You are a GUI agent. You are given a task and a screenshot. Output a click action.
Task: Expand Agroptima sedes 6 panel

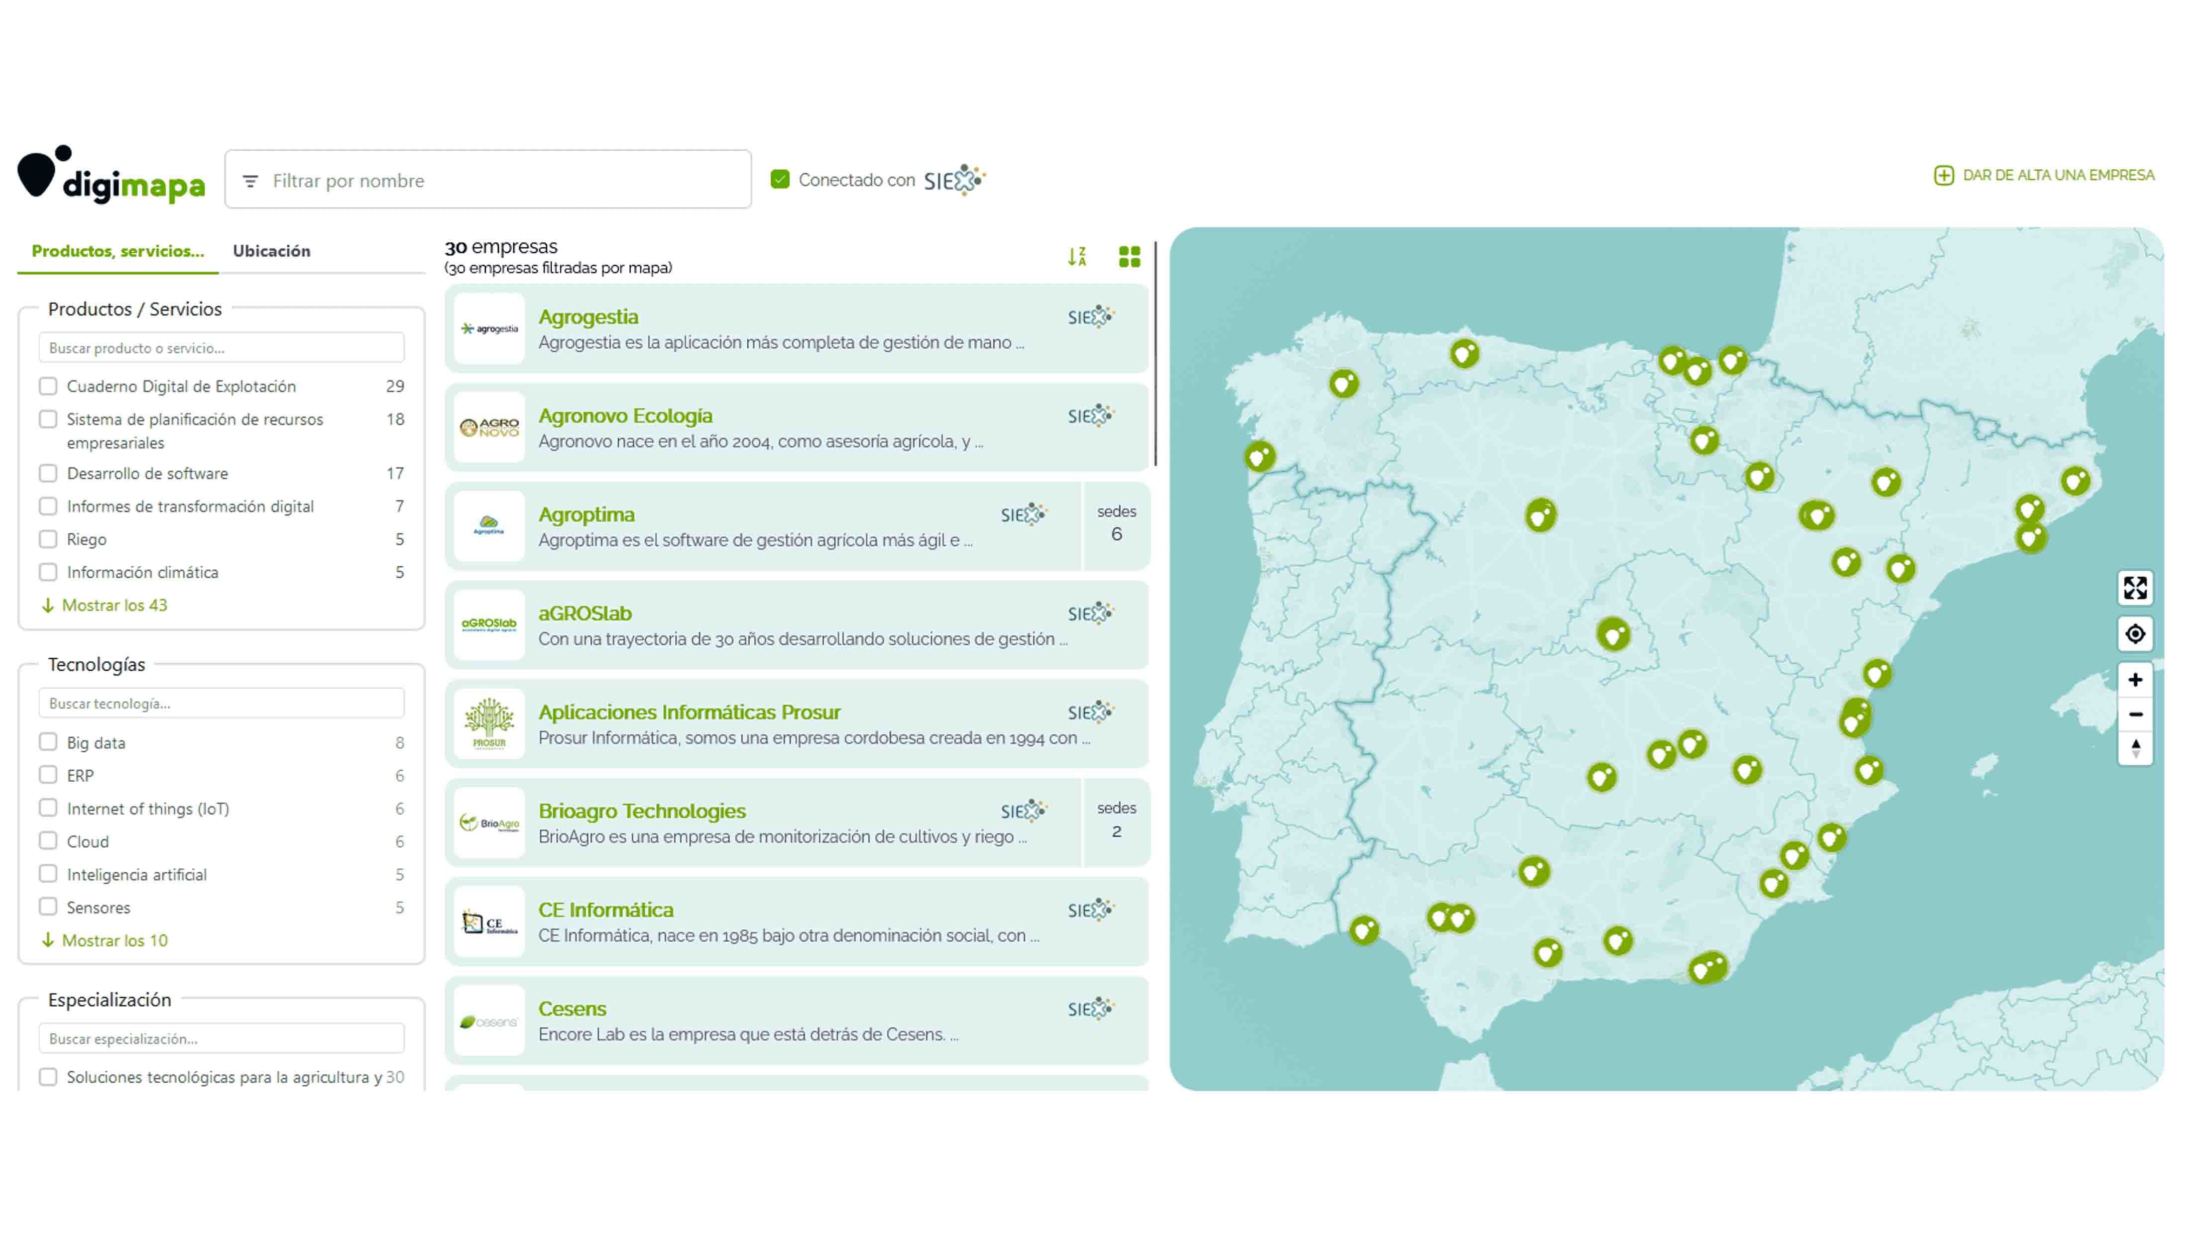click(x=1116, y=526)
